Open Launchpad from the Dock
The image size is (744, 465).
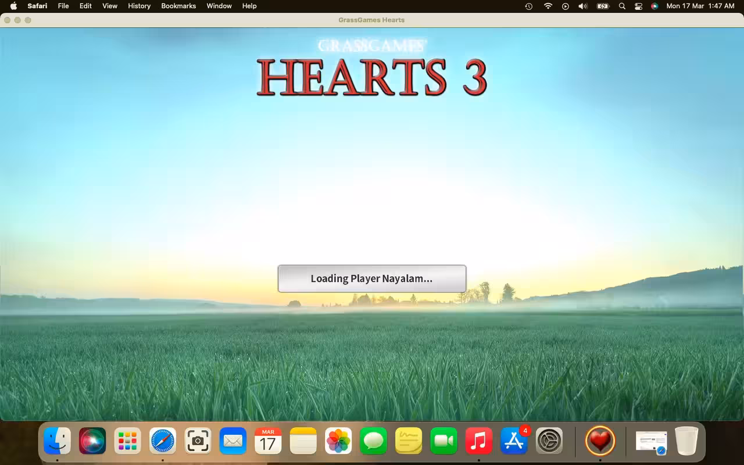127,441
